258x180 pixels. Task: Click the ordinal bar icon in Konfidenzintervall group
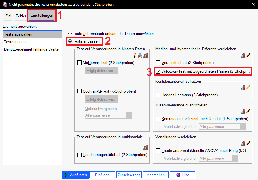pyautogui.click(x=243, y=88)
